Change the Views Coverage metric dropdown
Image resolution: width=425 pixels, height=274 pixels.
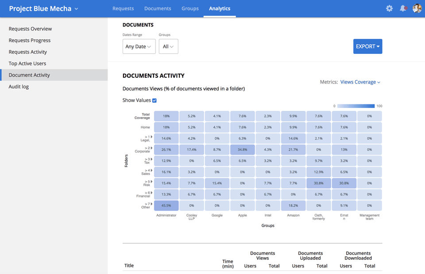(360, 82)
